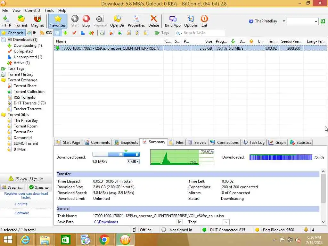
Task: Switch to the Statistics tab
Action: [300, 143]
